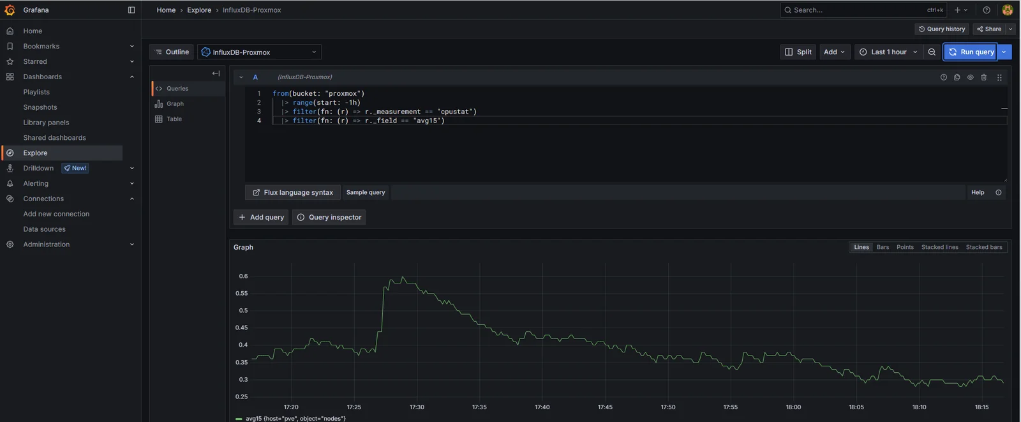Open Starred in sidebar
1021x422 pixels.
[35, 61]
